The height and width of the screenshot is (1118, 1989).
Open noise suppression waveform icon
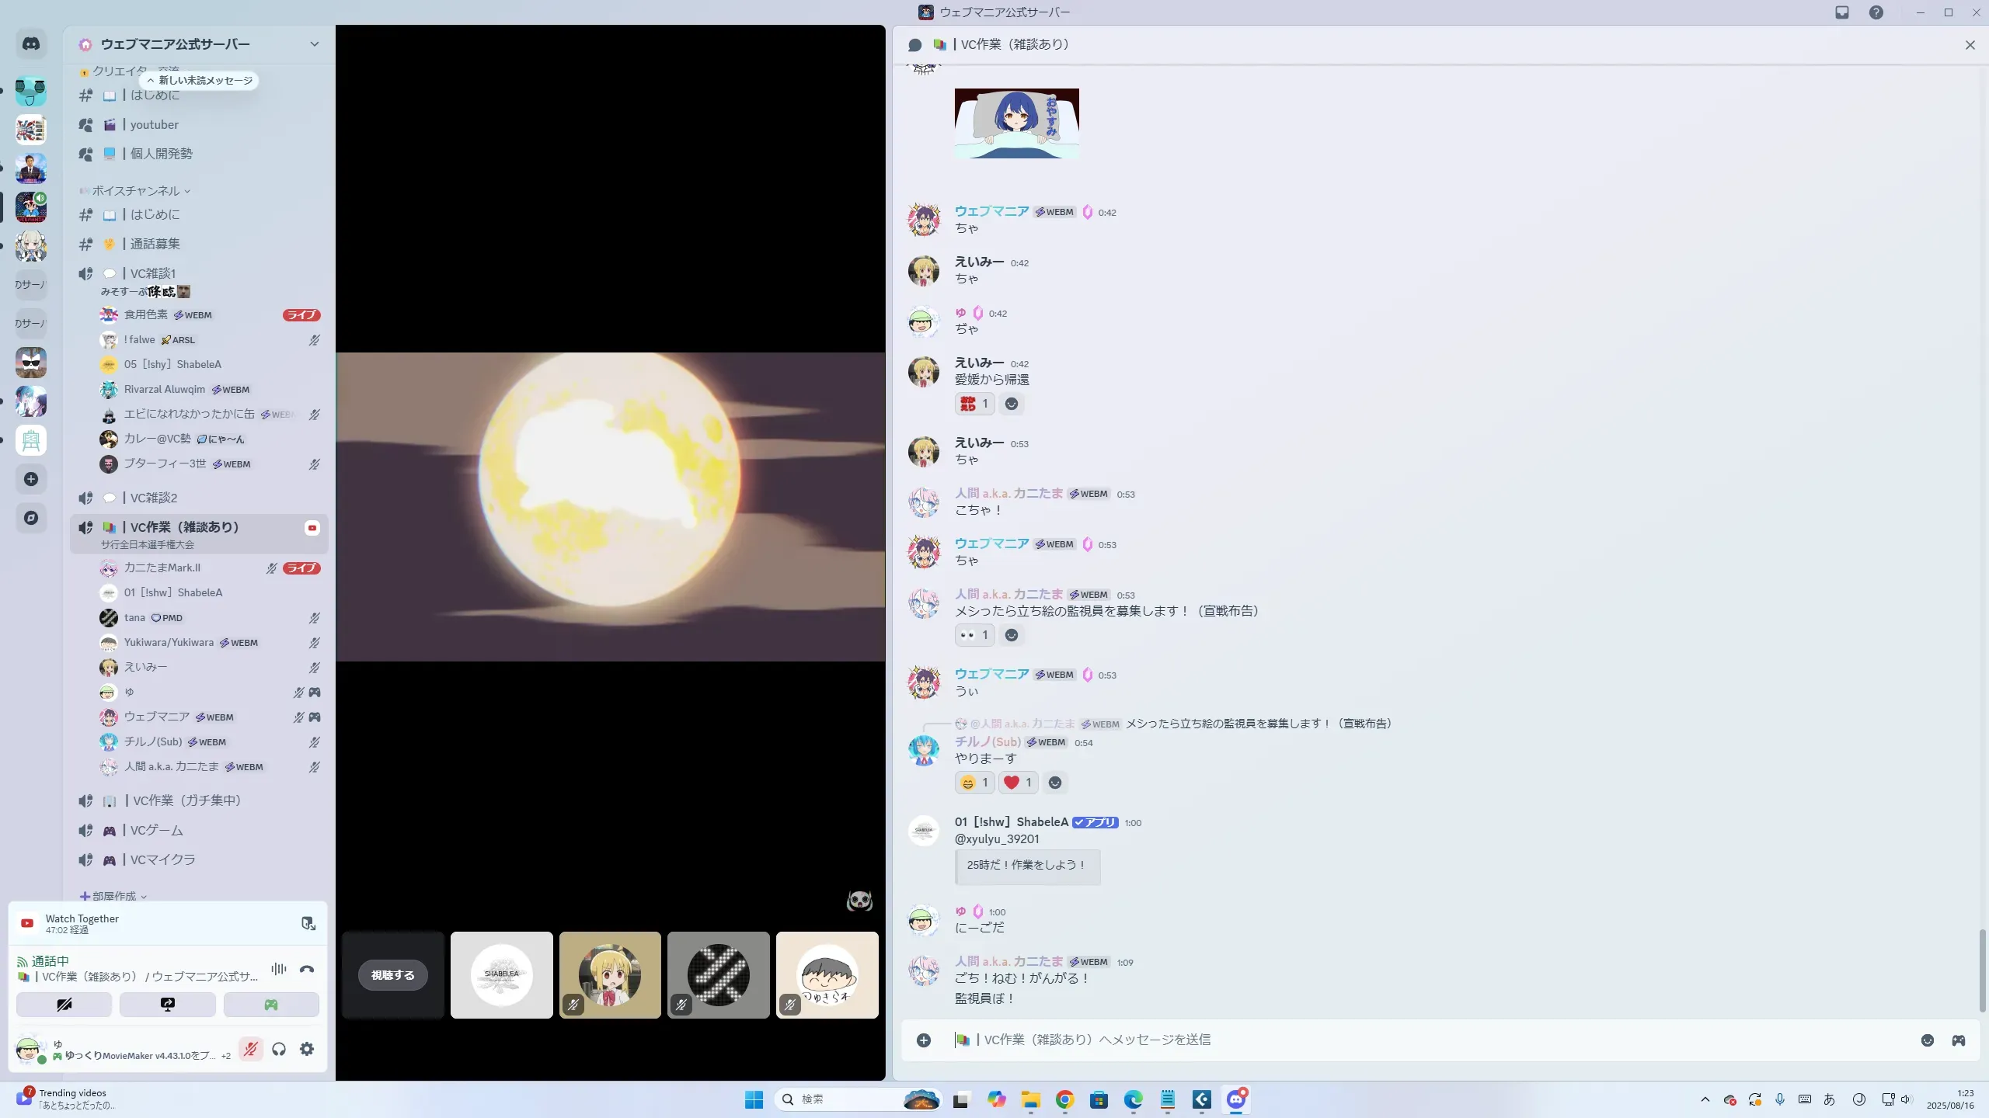tap(279, 969)
